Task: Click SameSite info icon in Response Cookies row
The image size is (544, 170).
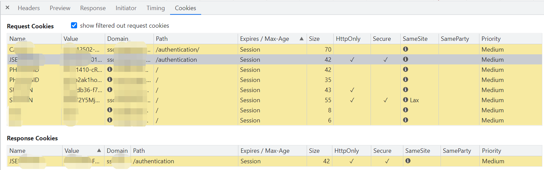Action: [x=408, y=161]
